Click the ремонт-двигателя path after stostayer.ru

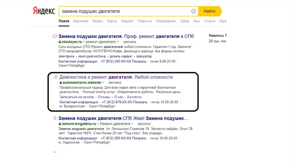point(101,42)
